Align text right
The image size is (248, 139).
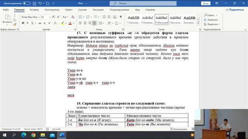(90, 23)
